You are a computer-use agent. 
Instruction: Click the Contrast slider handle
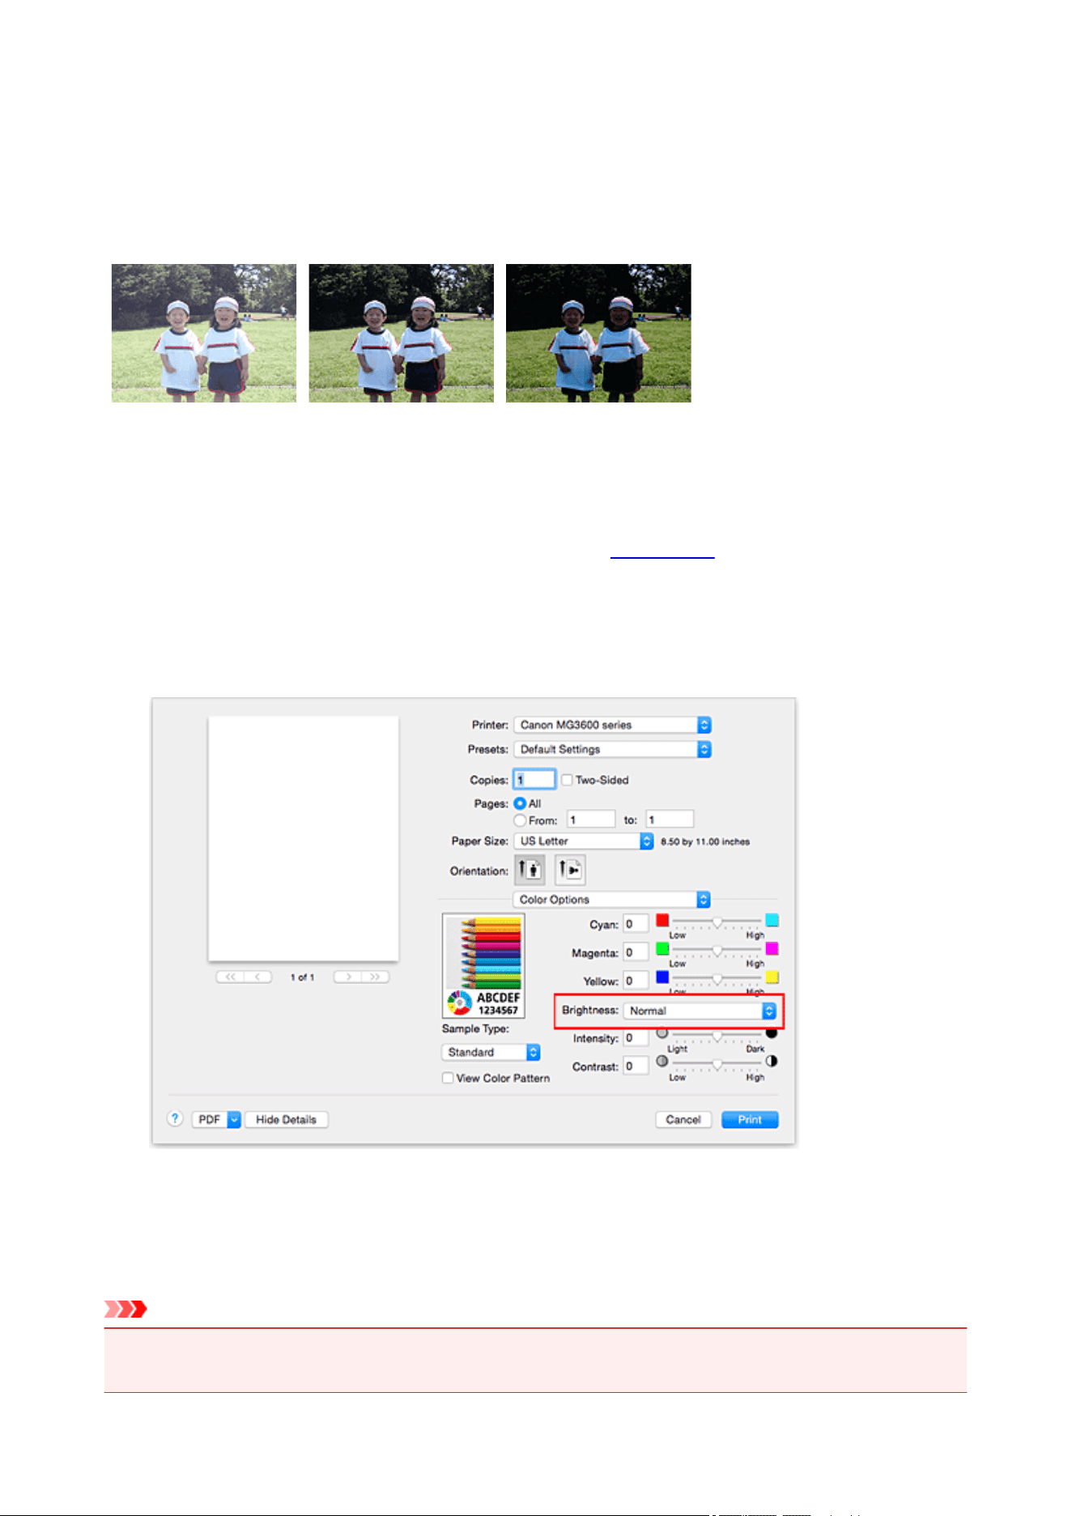point(717,1064)
